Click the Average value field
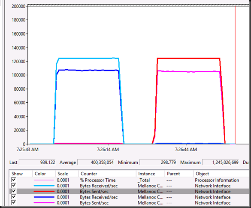Viewport: 251px width, 208px height. point(96,162)
